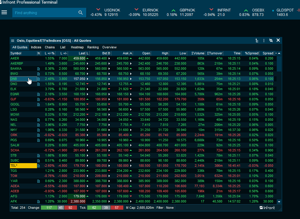Screen dimensions: 300x219
Task: Click the news icon beside EQNR
Action: [x=39, y=94]
